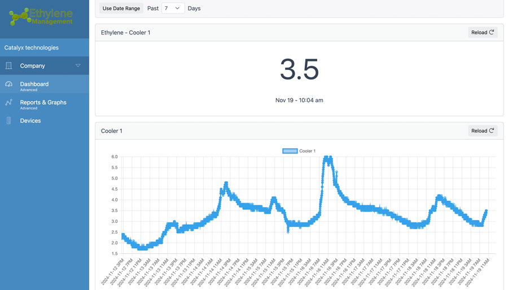
Task: Click the 6.0 y-axis label
Action: pyautogui.click(x=115, y=157)
